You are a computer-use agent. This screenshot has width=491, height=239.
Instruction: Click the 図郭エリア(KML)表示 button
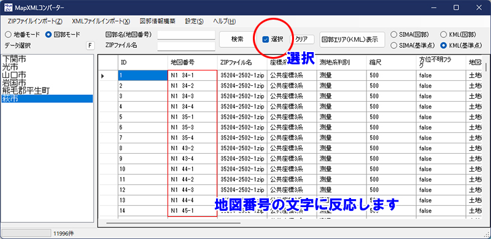click(352, 39)
